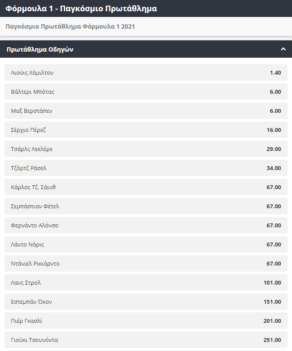This screenshot has width=292, height=351.
Task: Choose Λανς Στρολ at odds 101.00
Action: click(146, 283)
